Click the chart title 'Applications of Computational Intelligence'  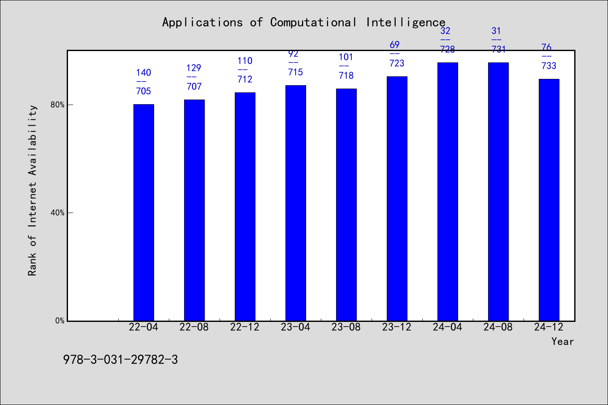[304, 22]
